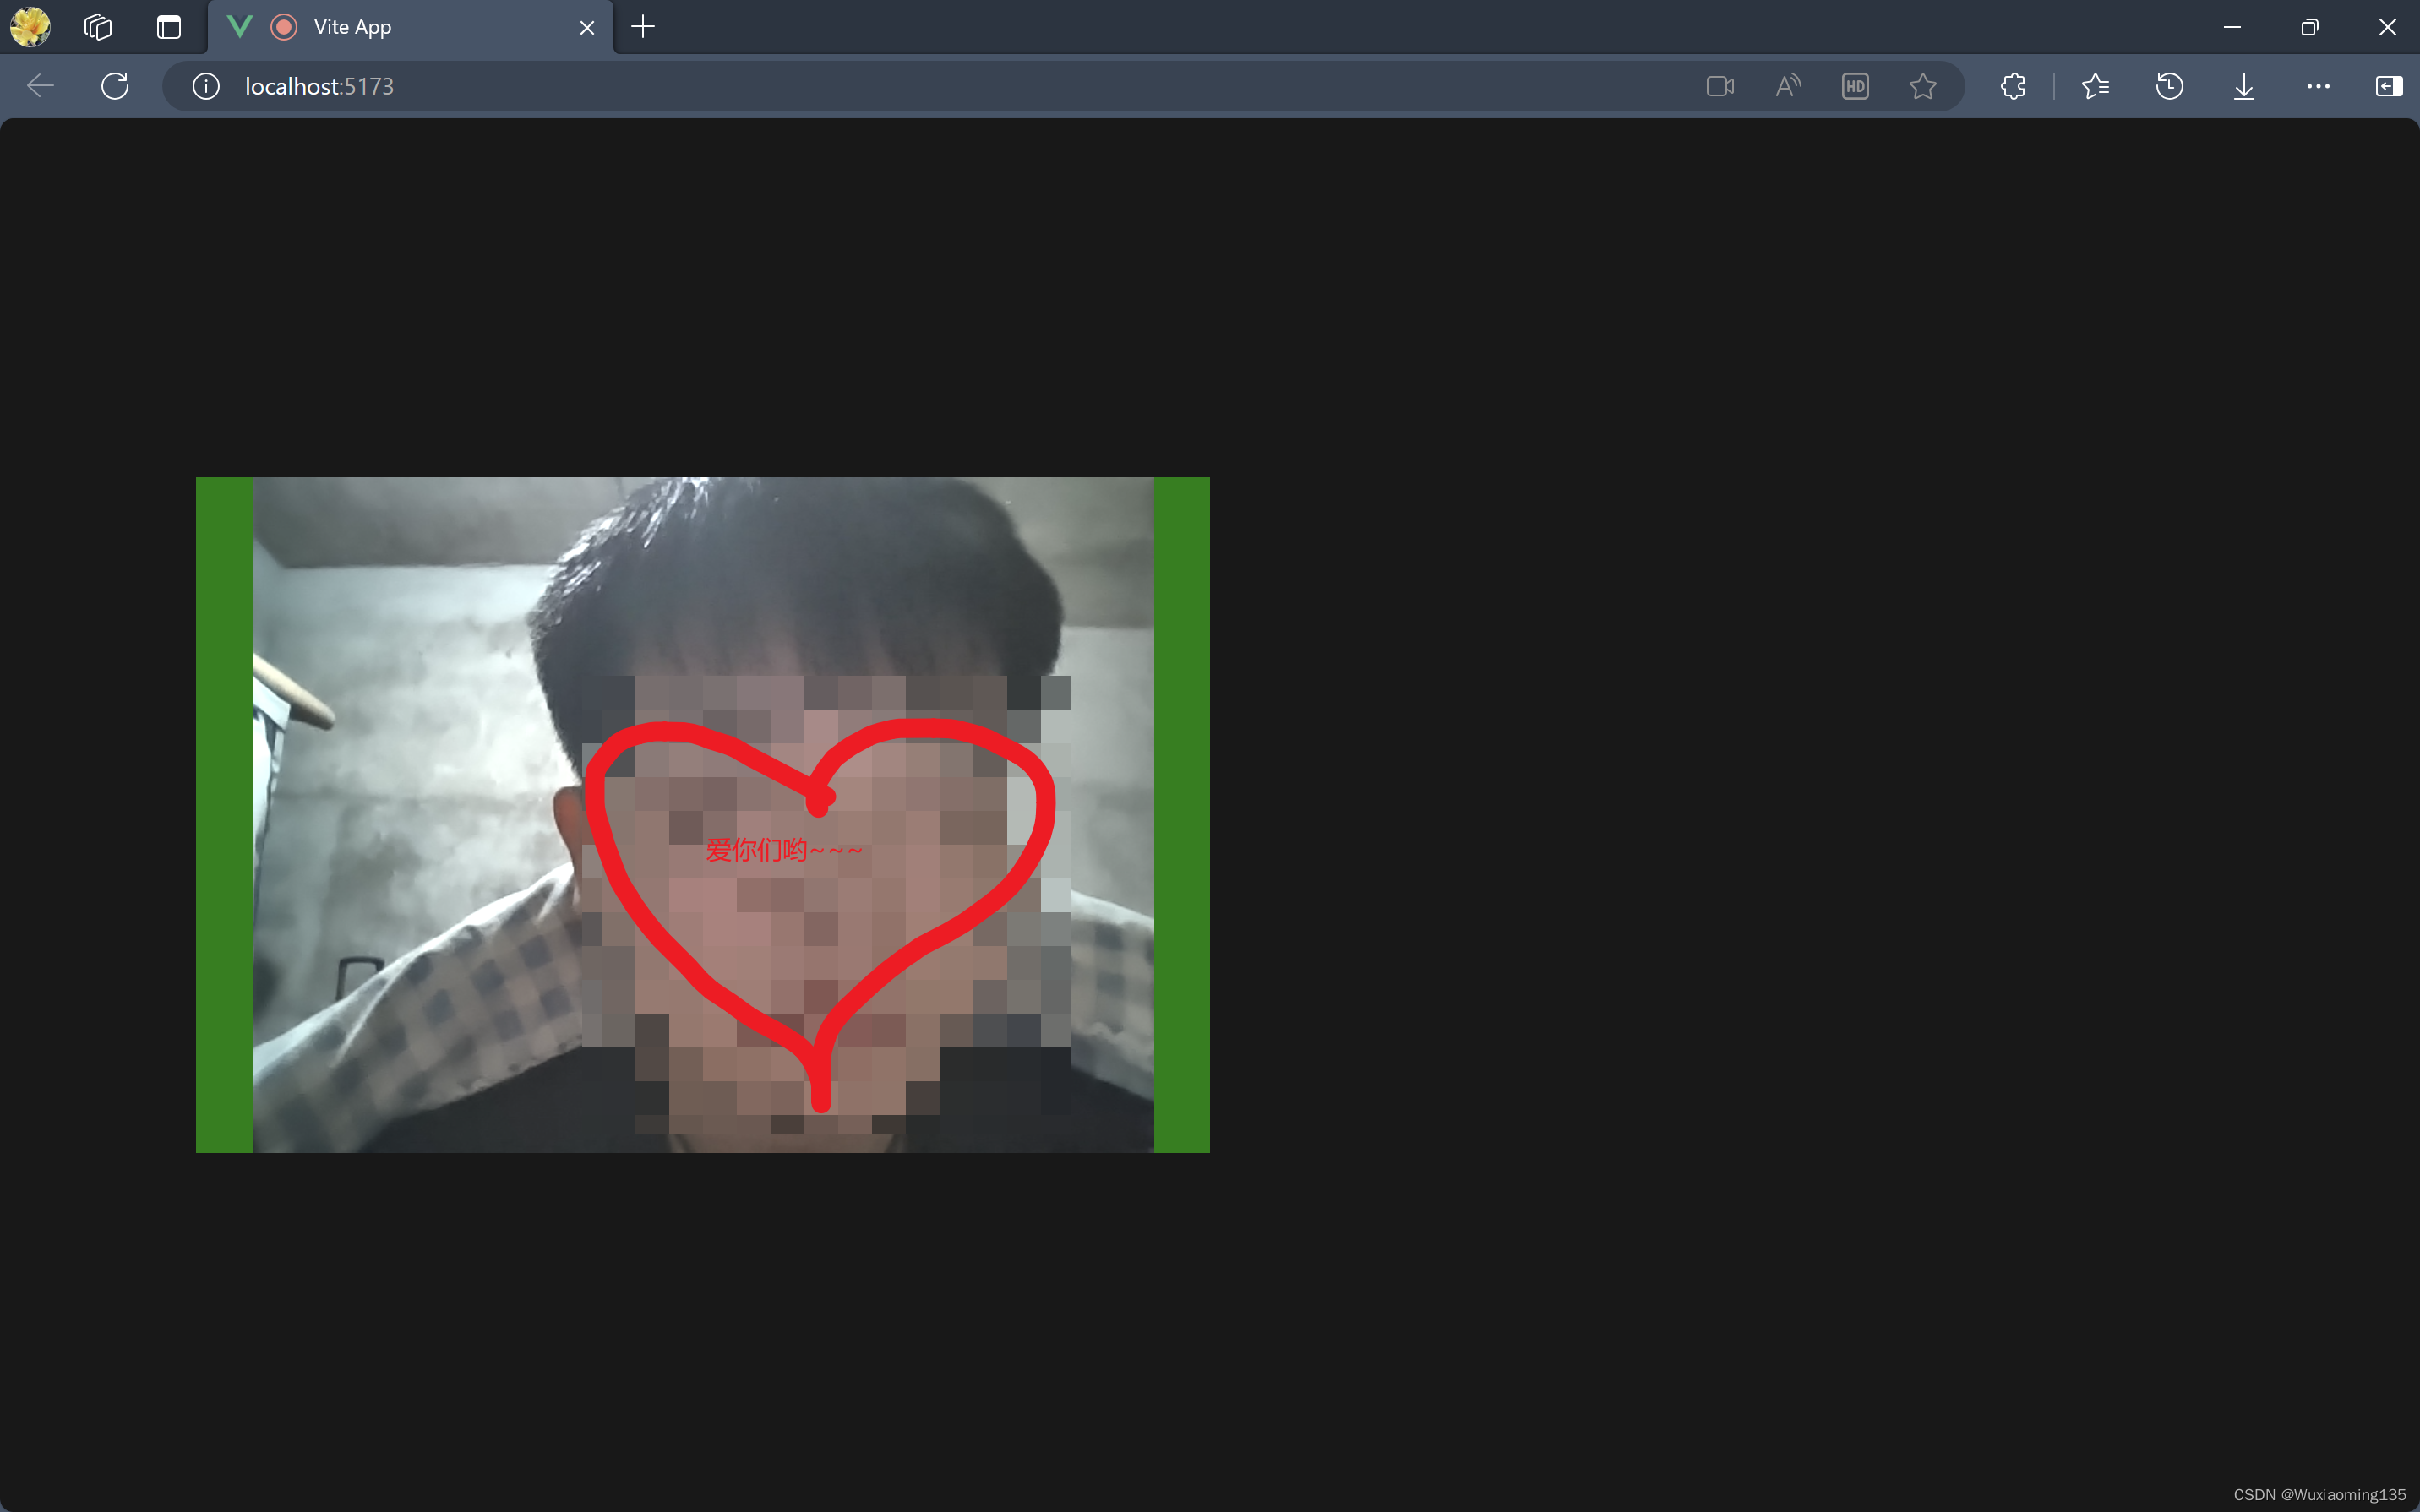Click the recording indicator on the tab
The height and width of the screenshot is (1512, 2420).
pos(283,27)
